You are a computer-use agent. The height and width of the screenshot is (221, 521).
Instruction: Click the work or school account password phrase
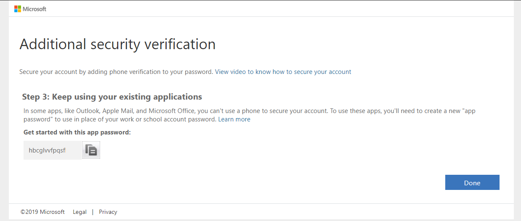pyautogui.click(x=178, y=119)
